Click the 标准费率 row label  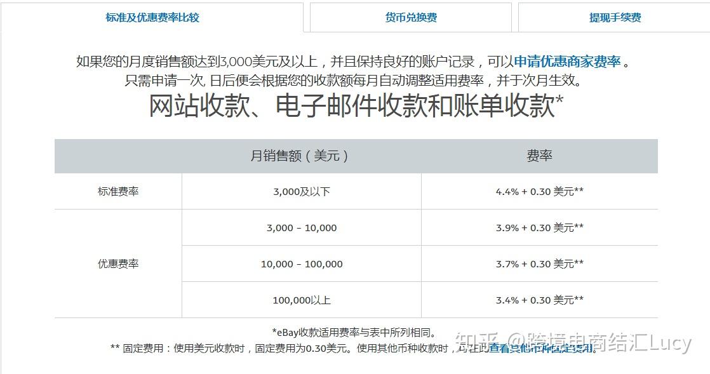coord(118,192)
